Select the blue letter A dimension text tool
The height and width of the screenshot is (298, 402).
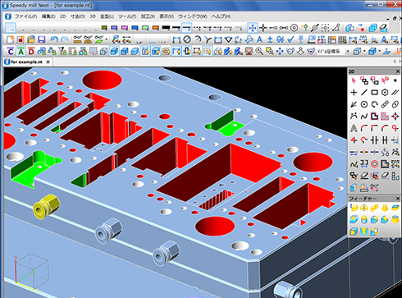point(259,40)
